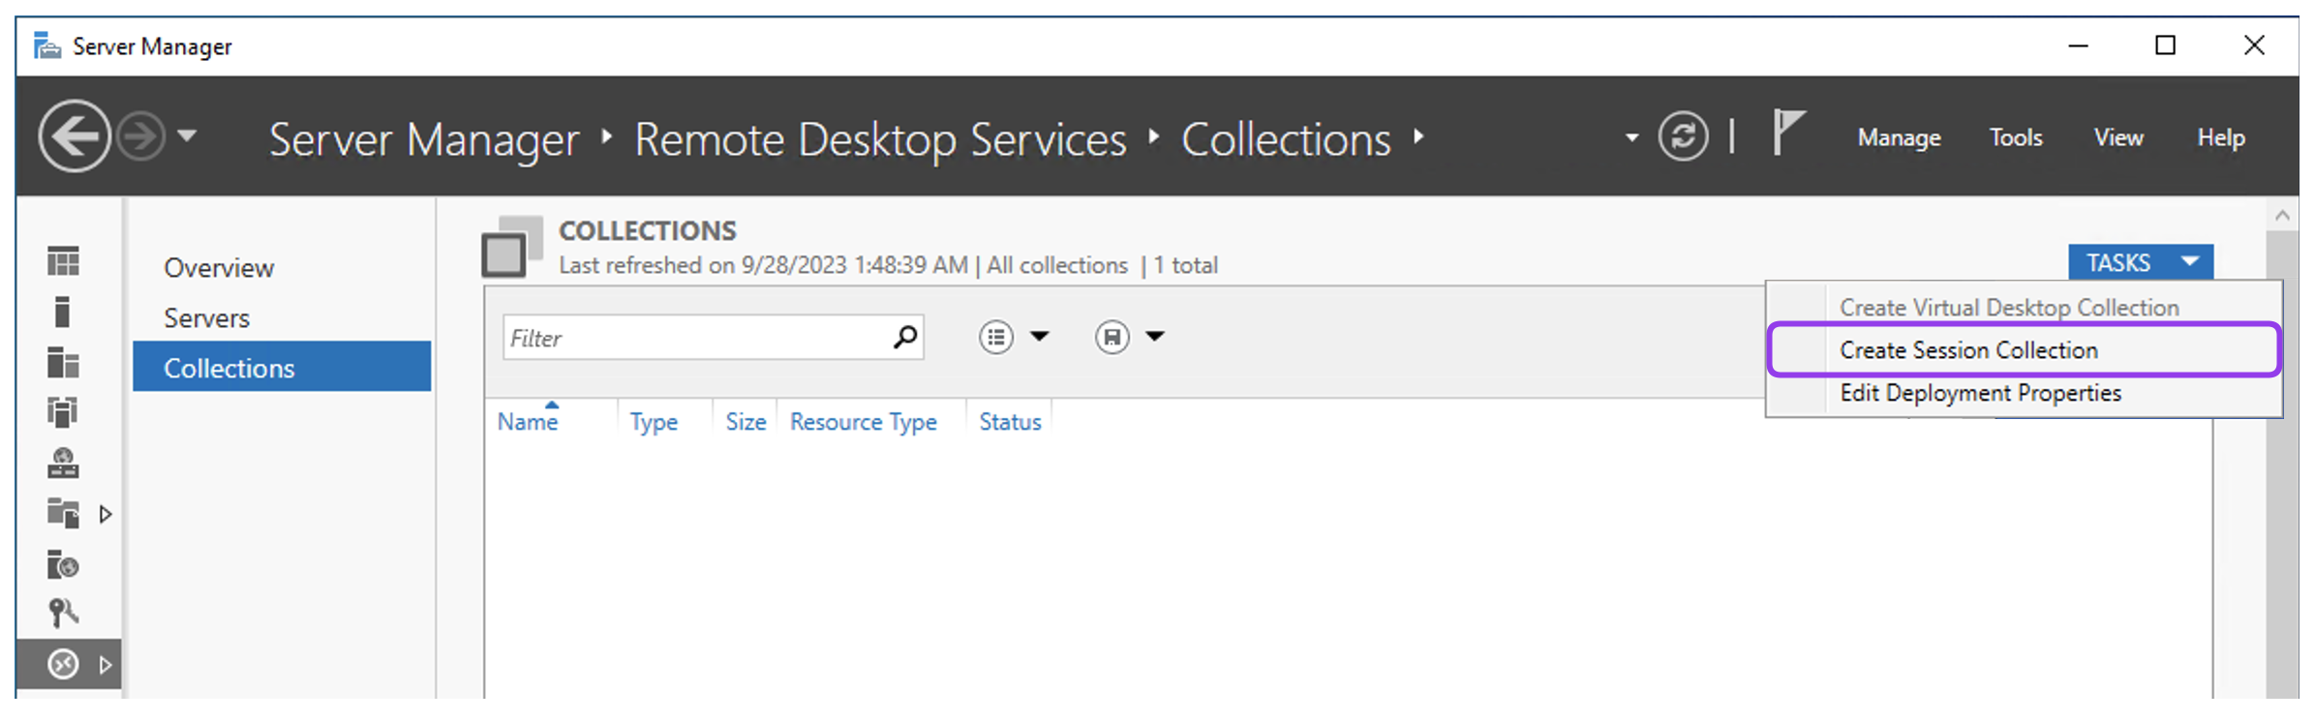The width and height of the screenshot is (2315, 721).
Task: Open the navigation history dropdown arrow
Action: pyautogui.click(x=188, y=135)
